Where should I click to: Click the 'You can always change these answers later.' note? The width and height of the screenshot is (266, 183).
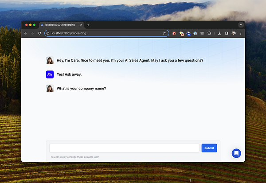click(75, 157)
